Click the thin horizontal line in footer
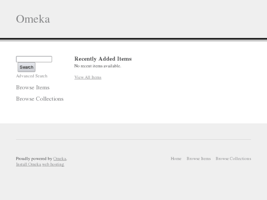This screenshot has height=200, width=267. [133, 139]
